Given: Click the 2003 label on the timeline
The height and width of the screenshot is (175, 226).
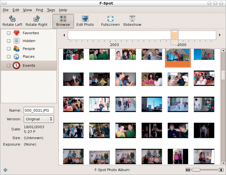Looking at the screenshot, I should [x=114, y=45].
